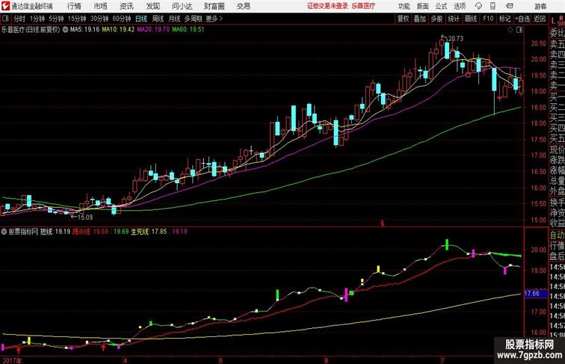565x364 pixels.
Task: Click MA60: 18.51 value
Action: click(x=188, y=30)
